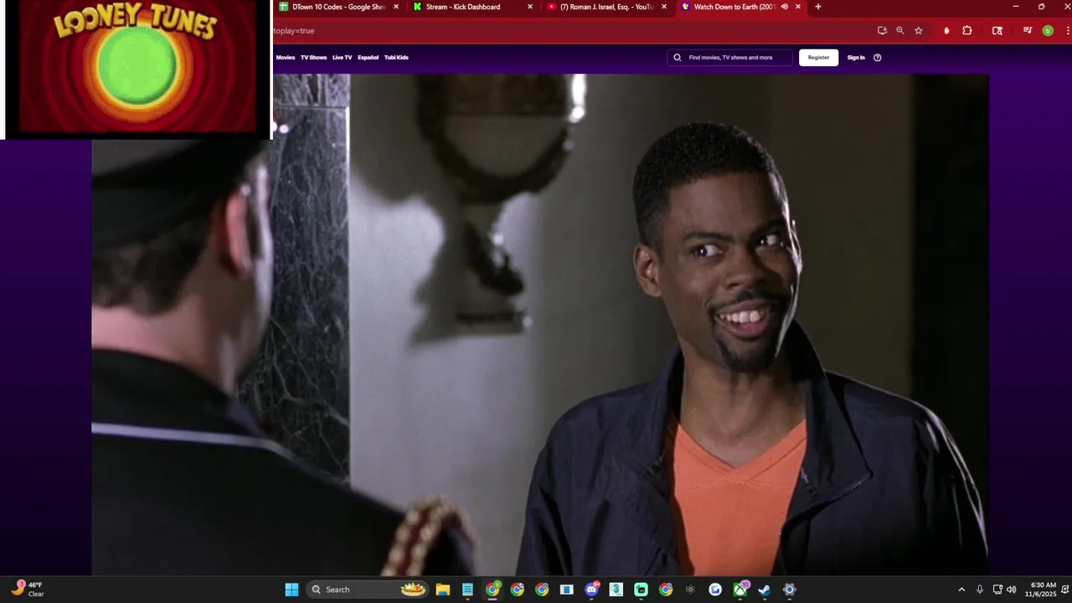Click the Tubi search magnifier icon
Image resolution: width=1072 pixels, height=603 pixels.
[678, 58]
